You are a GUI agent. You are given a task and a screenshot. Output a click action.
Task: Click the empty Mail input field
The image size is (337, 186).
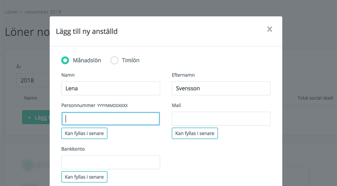pos(221,119)
